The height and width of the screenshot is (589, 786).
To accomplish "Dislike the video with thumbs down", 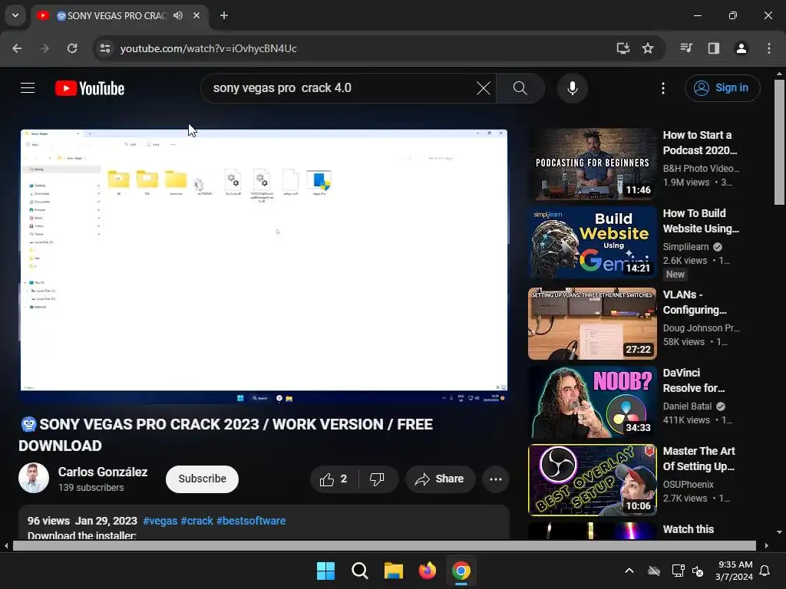I will 378,479.
